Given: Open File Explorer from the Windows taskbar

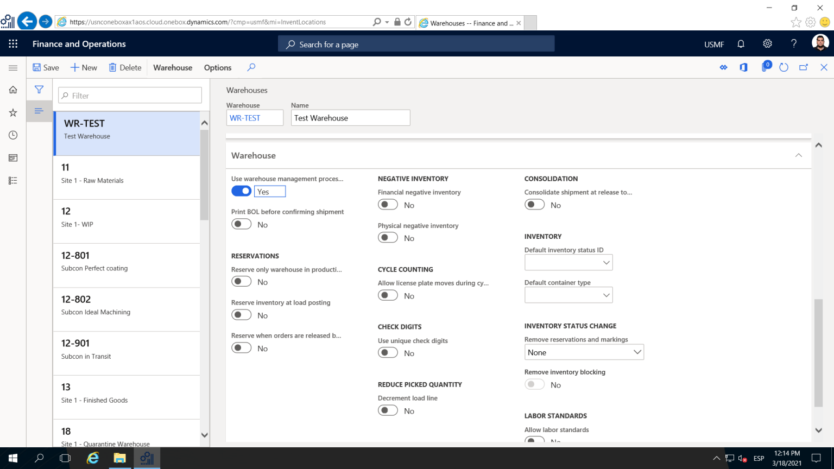Looking at the screenshot, I should pos(119,458).
